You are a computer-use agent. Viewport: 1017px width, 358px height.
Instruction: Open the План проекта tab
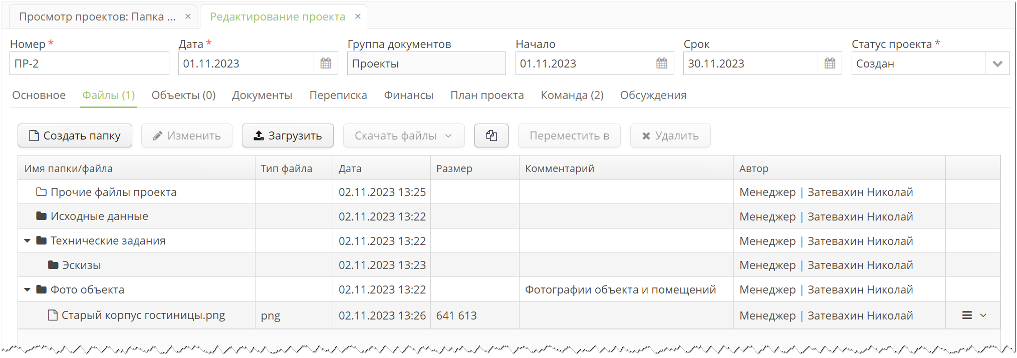[486, 95]
